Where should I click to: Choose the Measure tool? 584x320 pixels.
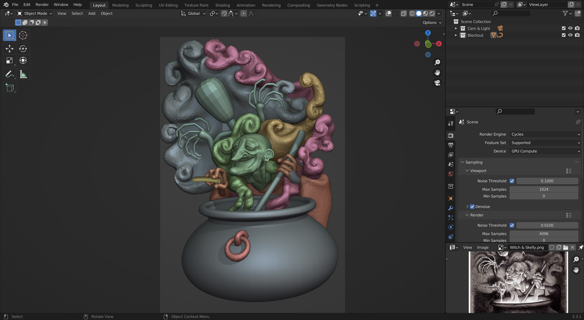click(x=23, y=74)
